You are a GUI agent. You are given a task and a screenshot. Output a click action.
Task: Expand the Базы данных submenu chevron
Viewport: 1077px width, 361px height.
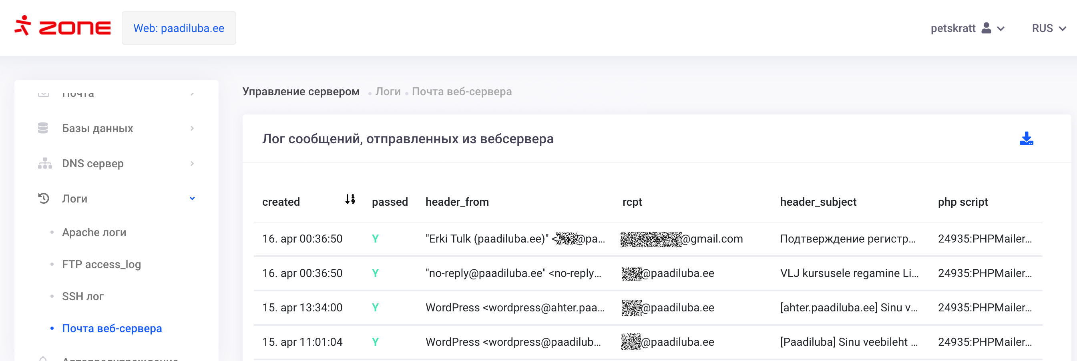(x=192, y=128)
